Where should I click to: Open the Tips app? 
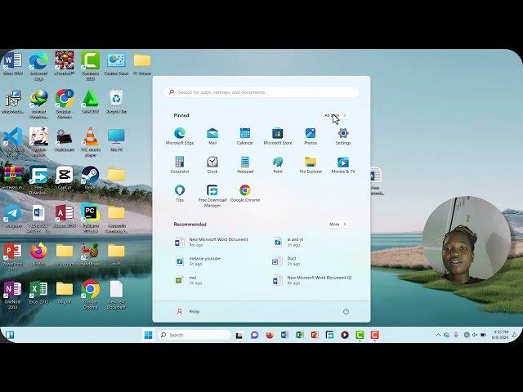[180, 194]
